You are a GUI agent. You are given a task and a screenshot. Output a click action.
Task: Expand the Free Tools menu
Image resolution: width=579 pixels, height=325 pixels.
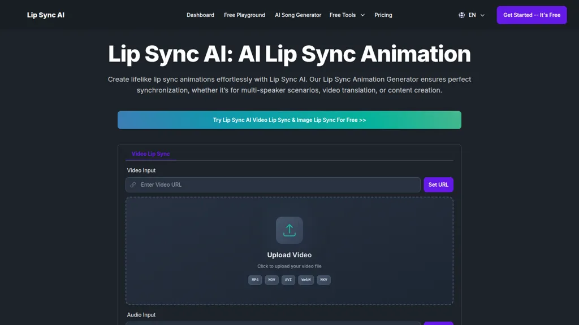coord(347,15)
